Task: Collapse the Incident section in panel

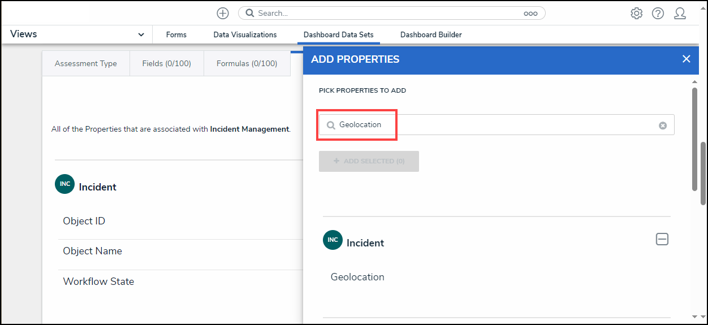Action: tap(662, 239)
